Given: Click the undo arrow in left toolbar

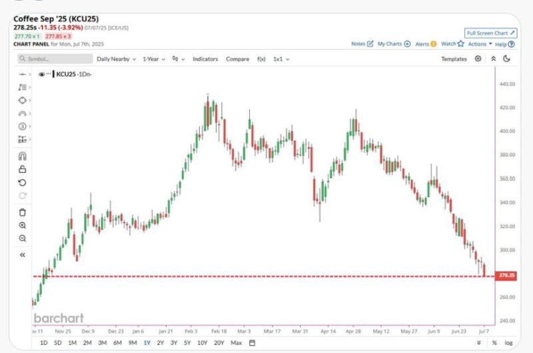Looking at the screenshot, I should pos(22,183).
